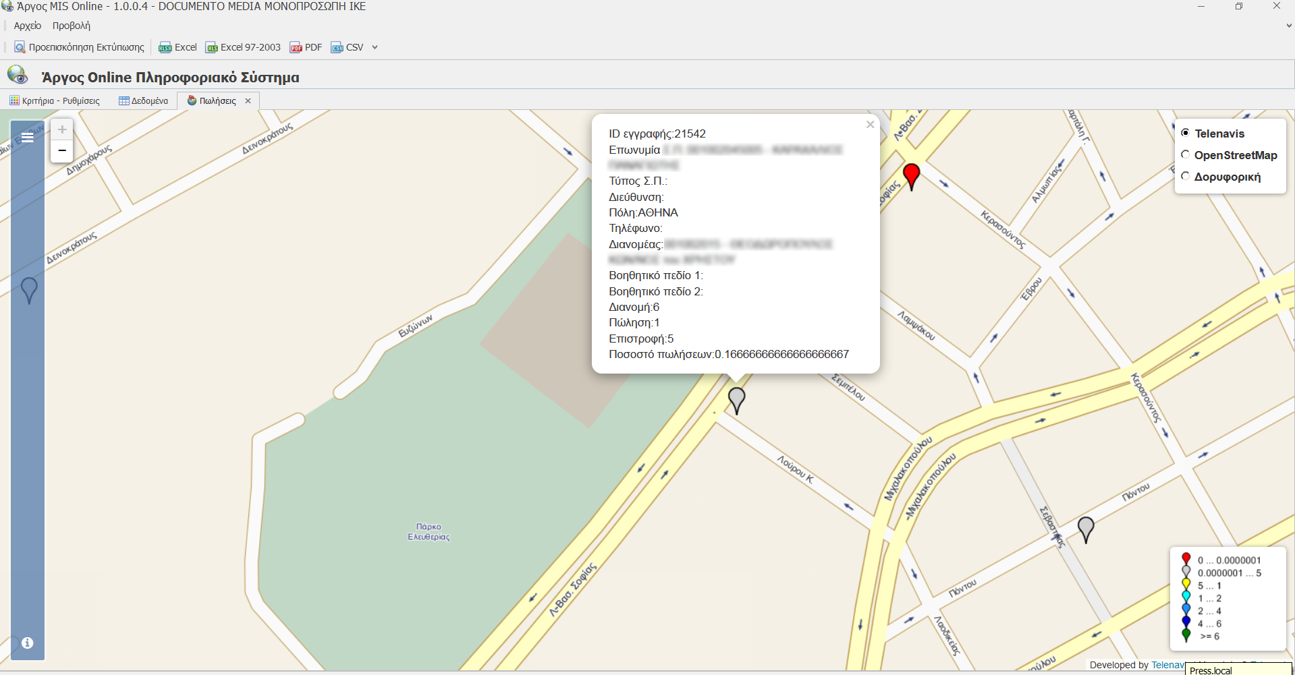Switch to Κριτήρια - Ρυθμίσεις tab
Screen dimensions: 1295x675
pos(55,100)
